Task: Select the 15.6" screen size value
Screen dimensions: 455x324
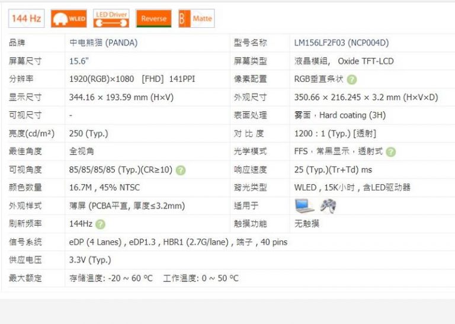Action: [x=78, y=61]
